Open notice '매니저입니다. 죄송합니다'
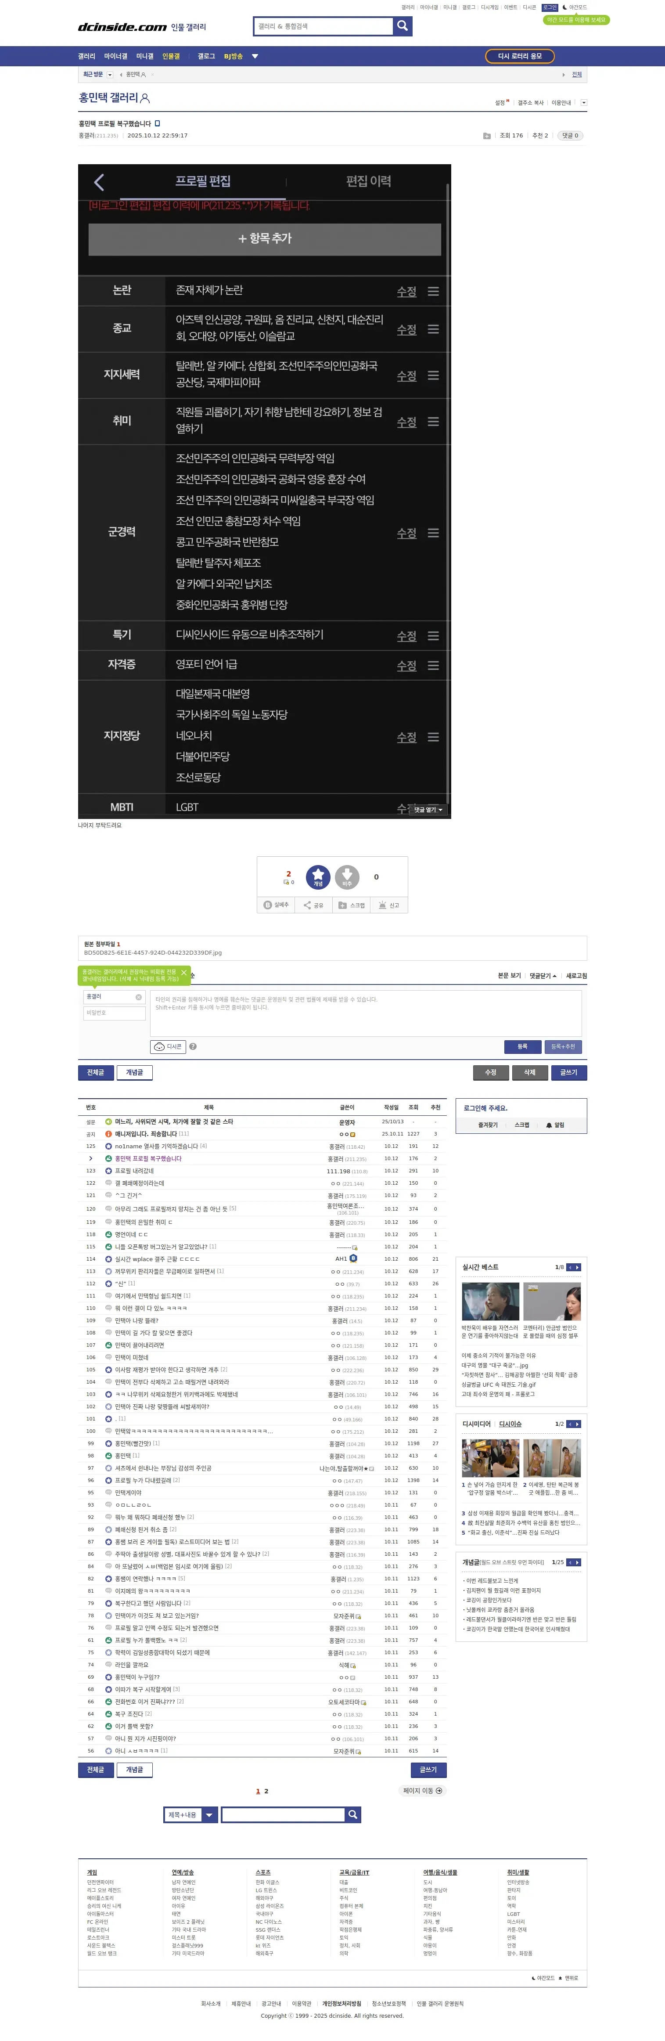The width and height of the screenshot is (665, 2041). (146, 1134)
